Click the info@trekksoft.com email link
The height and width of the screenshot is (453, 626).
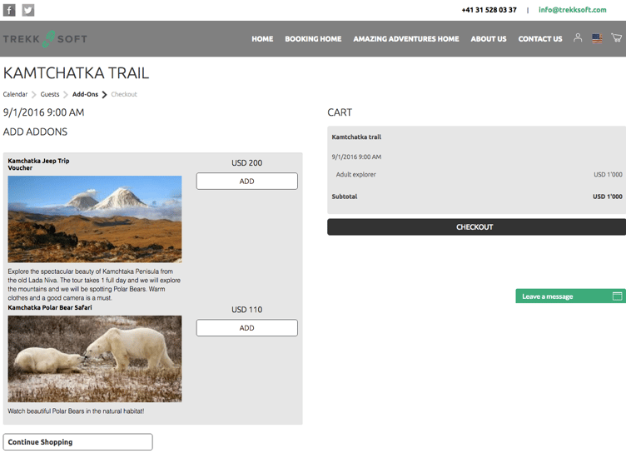[572, 10]
